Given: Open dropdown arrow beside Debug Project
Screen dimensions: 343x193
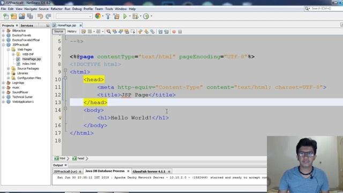Looking at the screenshot, I should (140, 16).
